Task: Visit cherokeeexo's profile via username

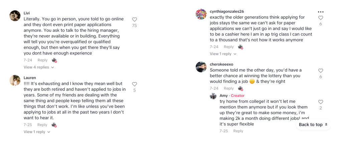Action: point(221,64)
